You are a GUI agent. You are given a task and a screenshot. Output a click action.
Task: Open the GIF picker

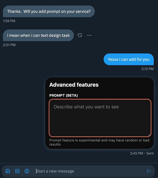[x=17, y=171]
